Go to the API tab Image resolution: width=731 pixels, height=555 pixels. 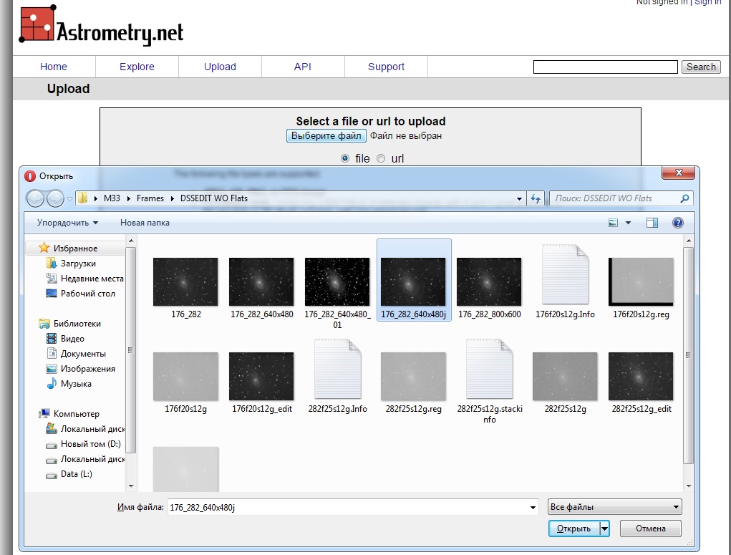pos(303,67)
